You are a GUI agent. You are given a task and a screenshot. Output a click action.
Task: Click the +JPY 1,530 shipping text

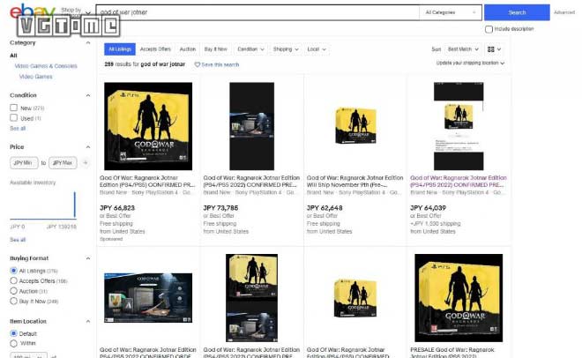tap(436, 224)
